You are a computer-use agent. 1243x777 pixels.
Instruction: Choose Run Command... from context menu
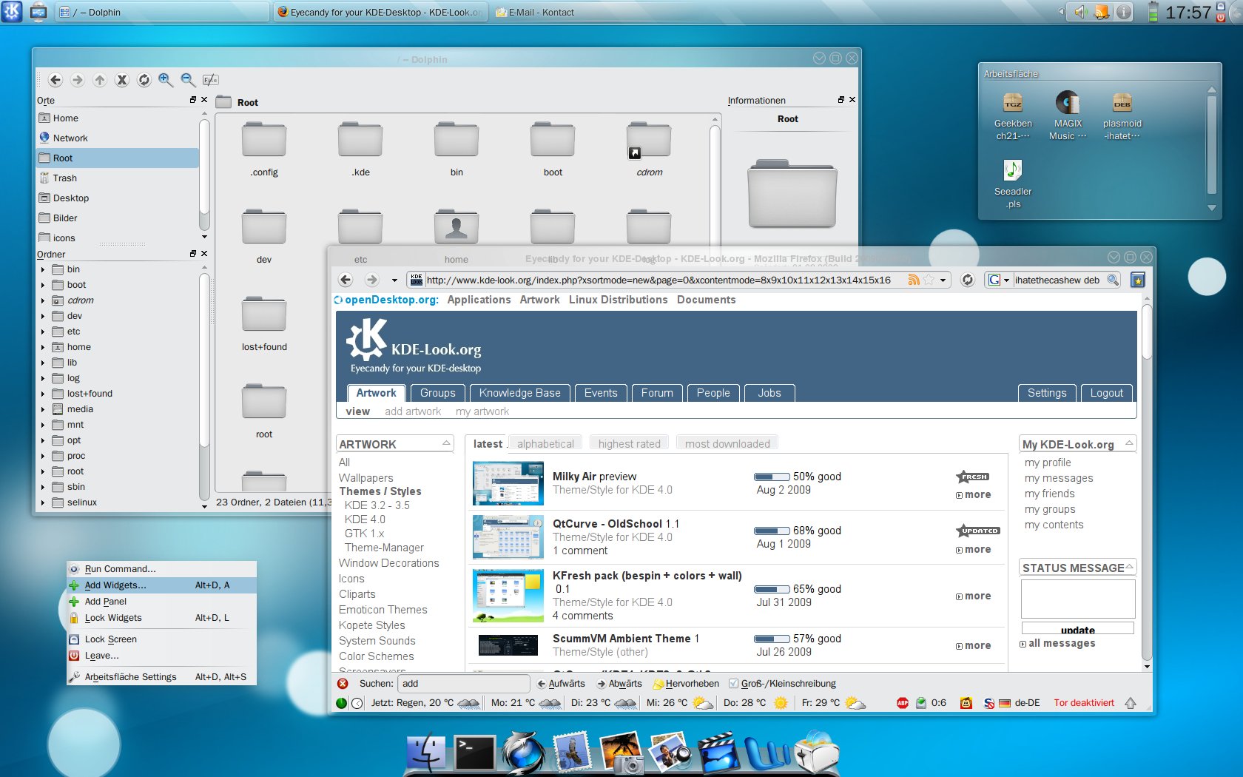(161, 569)
